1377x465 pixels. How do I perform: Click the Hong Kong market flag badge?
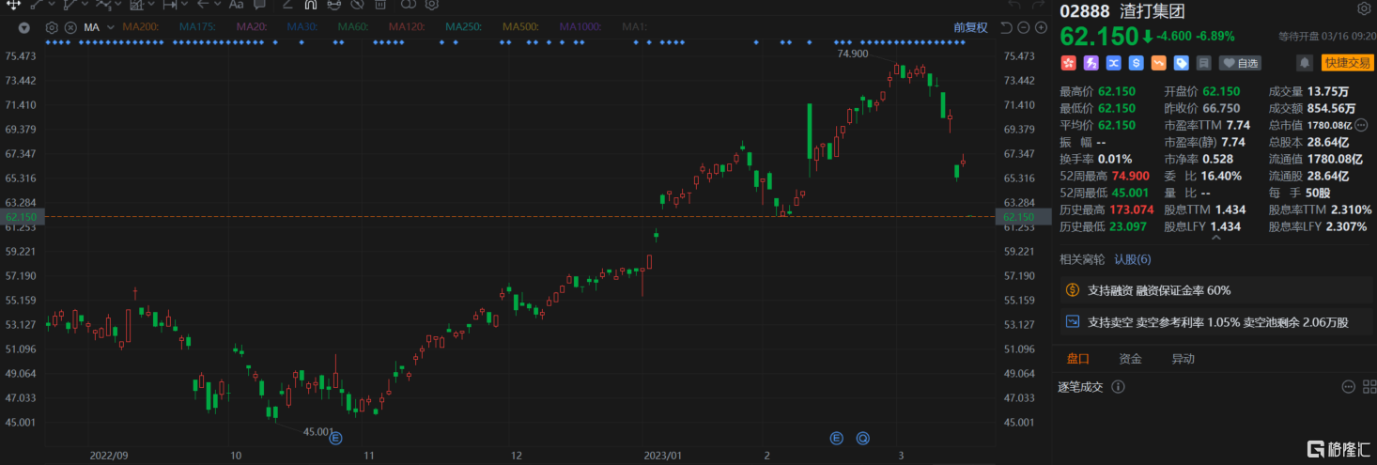(x=1068, y=63)
